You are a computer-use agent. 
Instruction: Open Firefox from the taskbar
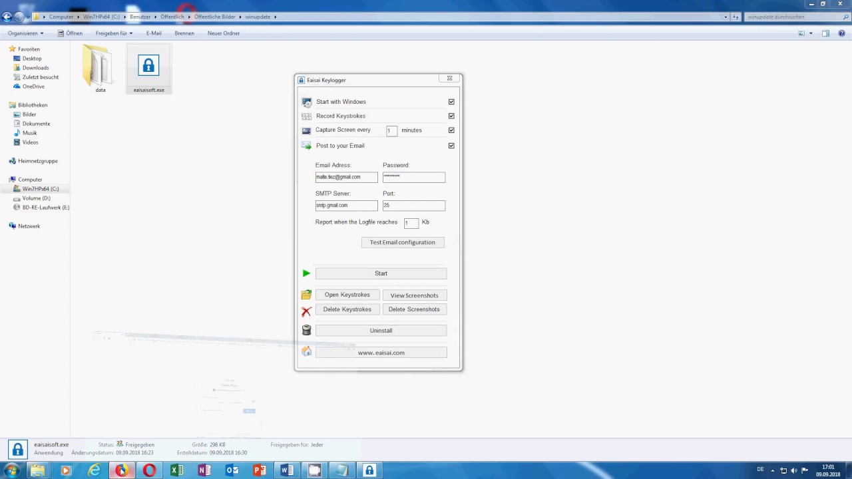121,470
